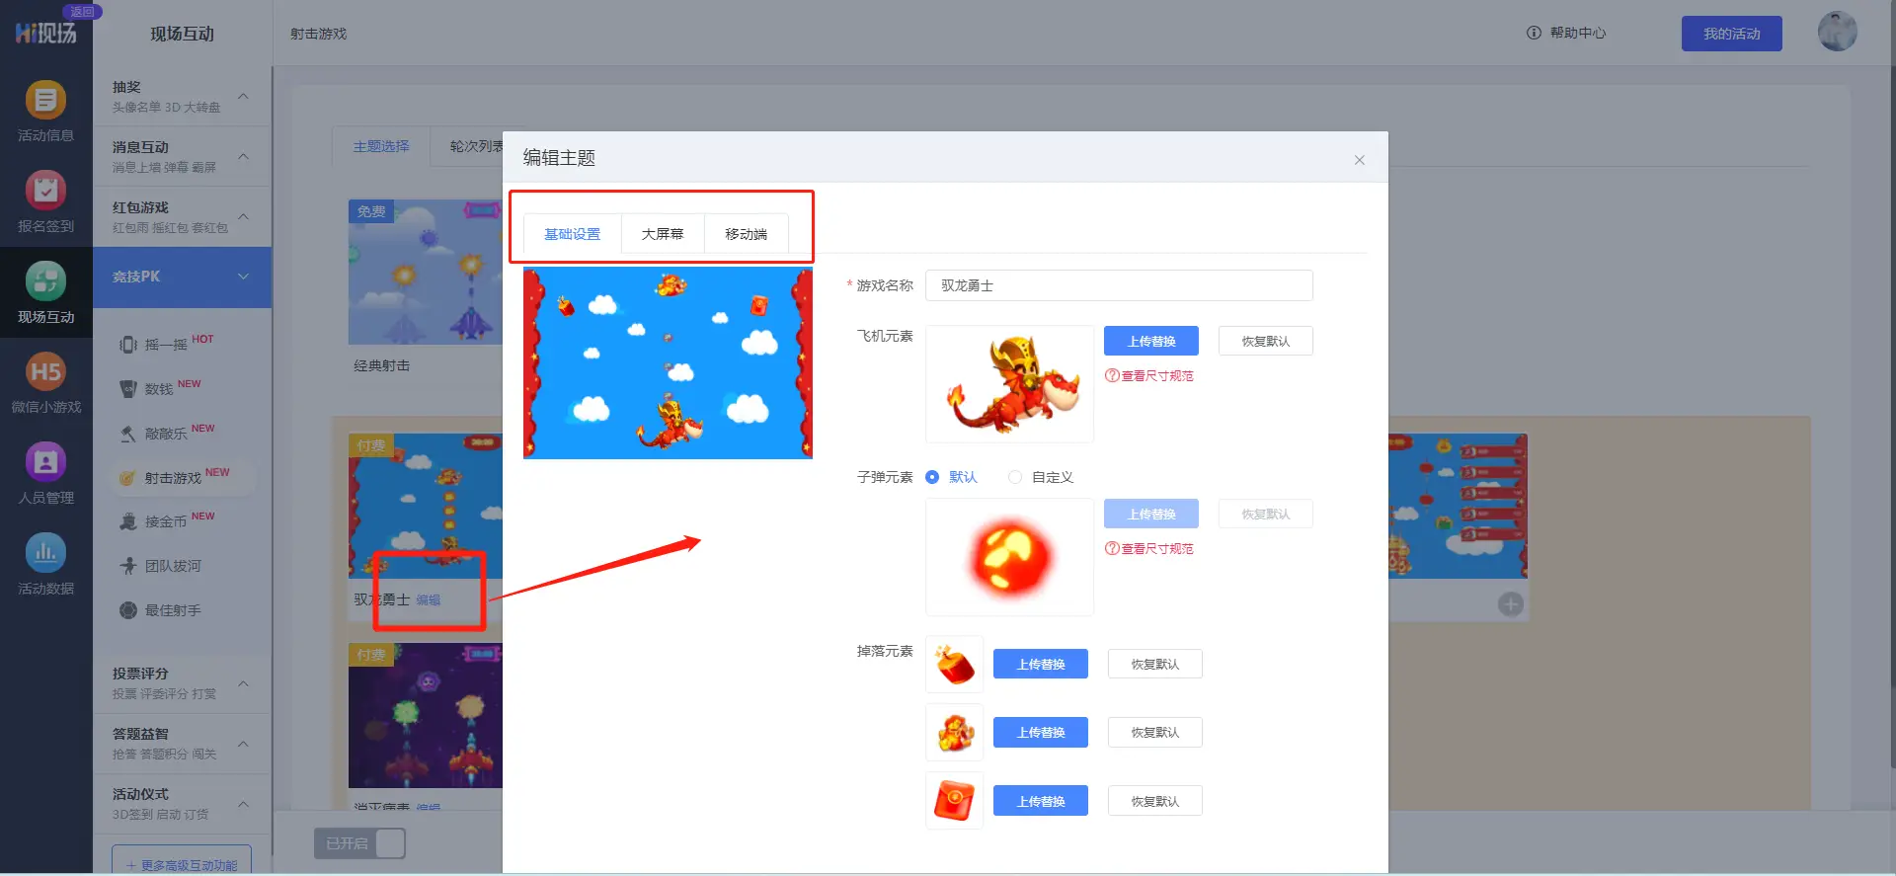Switch to the 移动端 tab
Image resolution: width=1896 pixels, height=876 pixels.
pos(747,234)
